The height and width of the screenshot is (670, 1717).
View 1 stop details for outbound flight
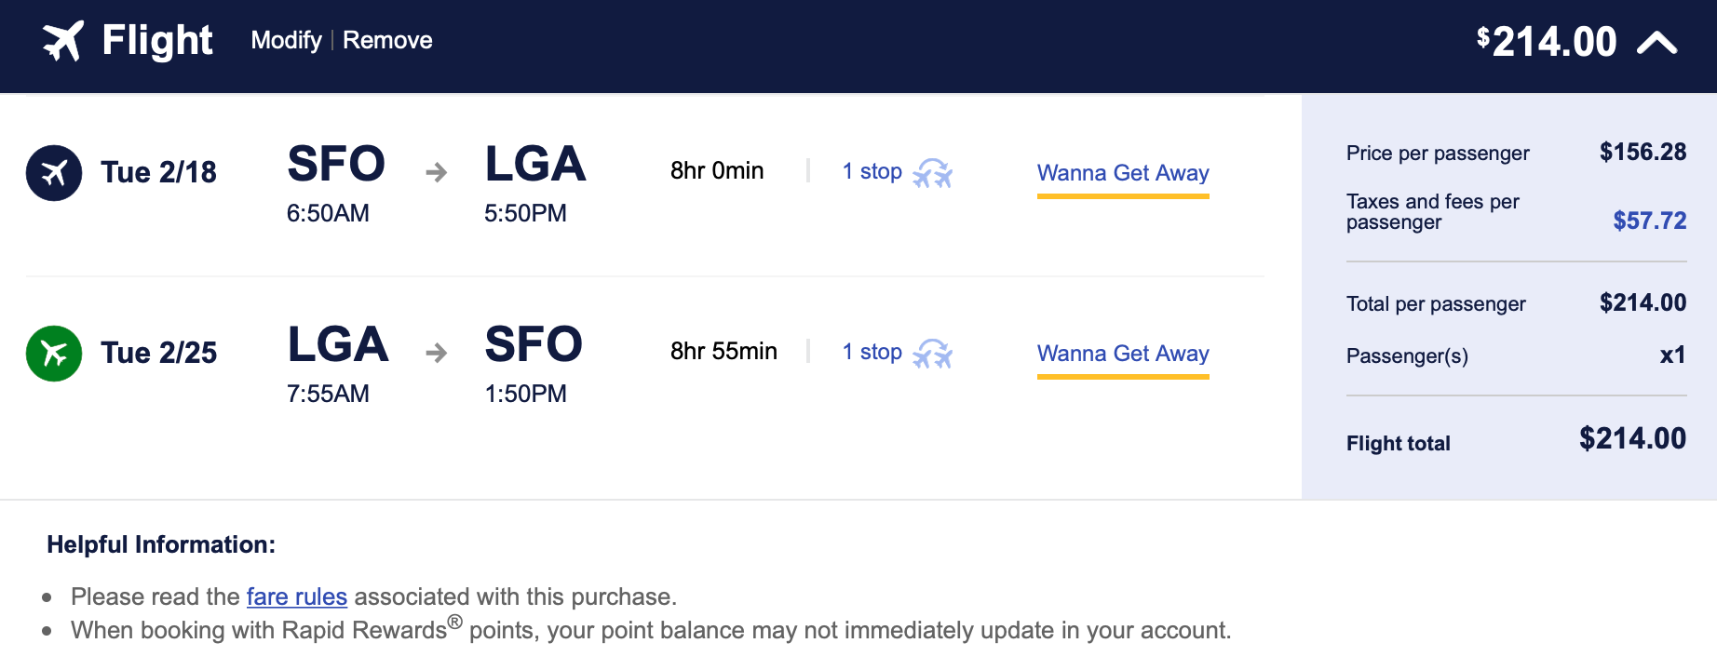click(872, 171)
